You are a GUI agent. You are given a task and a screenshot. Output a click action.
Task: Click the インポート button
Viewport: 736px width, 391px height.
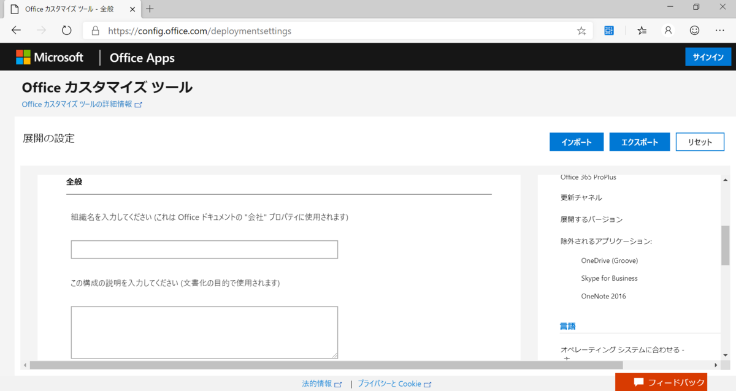[577, 142]
